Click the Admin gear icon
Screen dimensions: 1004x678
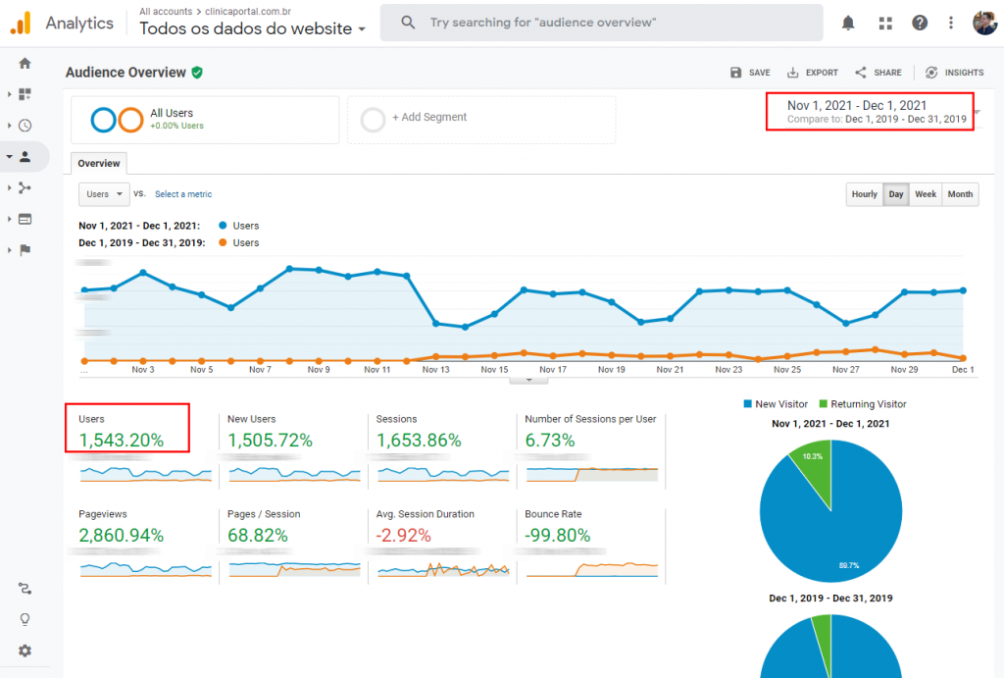(25, 651)
